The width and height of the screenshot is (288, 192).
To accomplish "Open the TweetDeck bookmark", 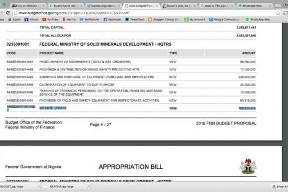I will pos(134,19).
